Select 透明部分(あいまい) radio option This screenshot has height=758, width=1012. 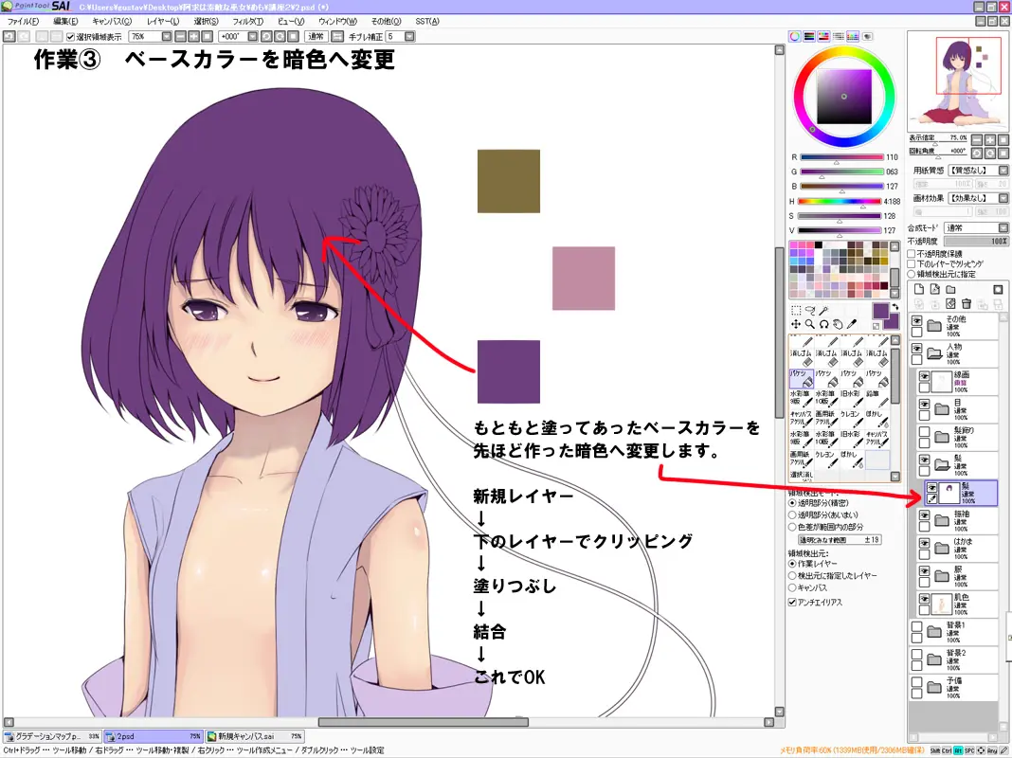point(792,514)
